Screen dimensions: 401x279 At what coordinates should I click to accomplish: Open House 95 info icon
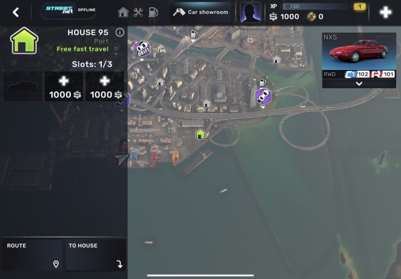pyautogui.click(x=120, y=32)
